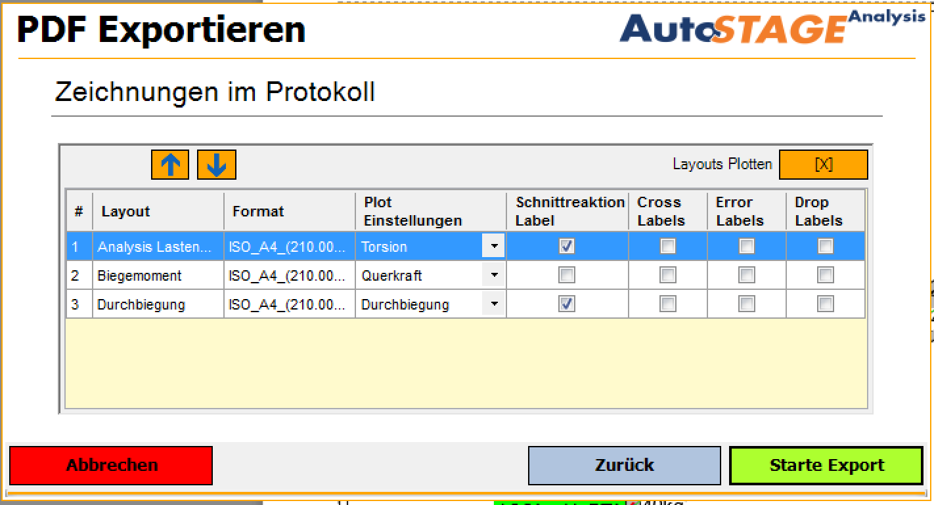The height and width of the screenshot is (505, 934).
Task: Enable Schnittreaktion Label for Biegemoment
Action: (566, 275)
